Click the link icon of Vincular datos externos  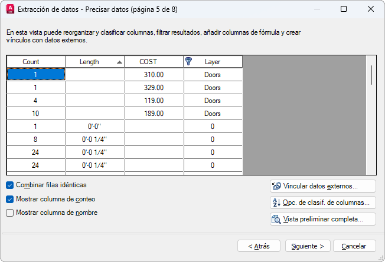pyautogui.click(x=276, y=186)
